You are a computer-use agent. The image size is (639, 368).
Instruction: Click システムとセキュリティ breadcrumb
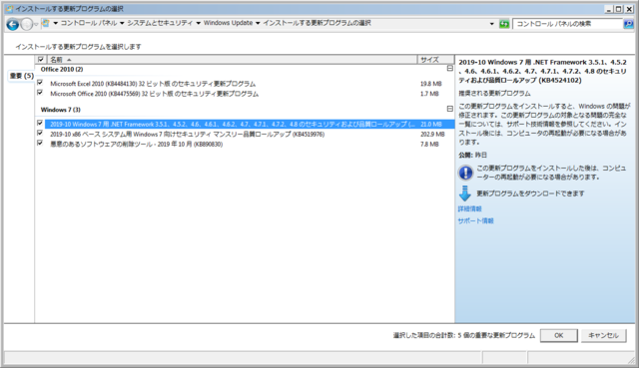point(160,23)
